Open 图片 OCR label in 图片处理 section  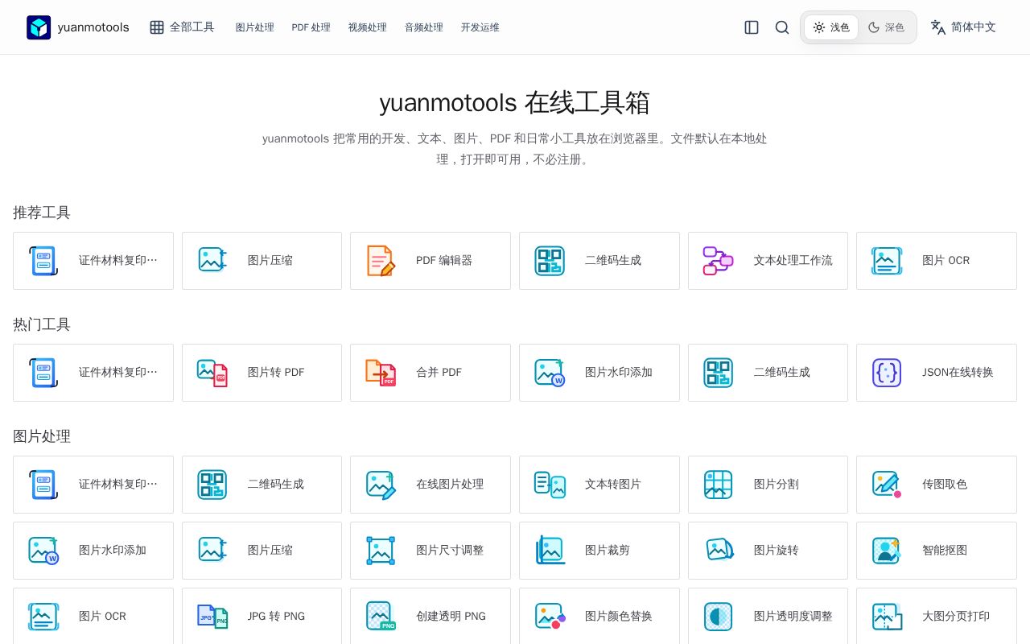[103, 617]
